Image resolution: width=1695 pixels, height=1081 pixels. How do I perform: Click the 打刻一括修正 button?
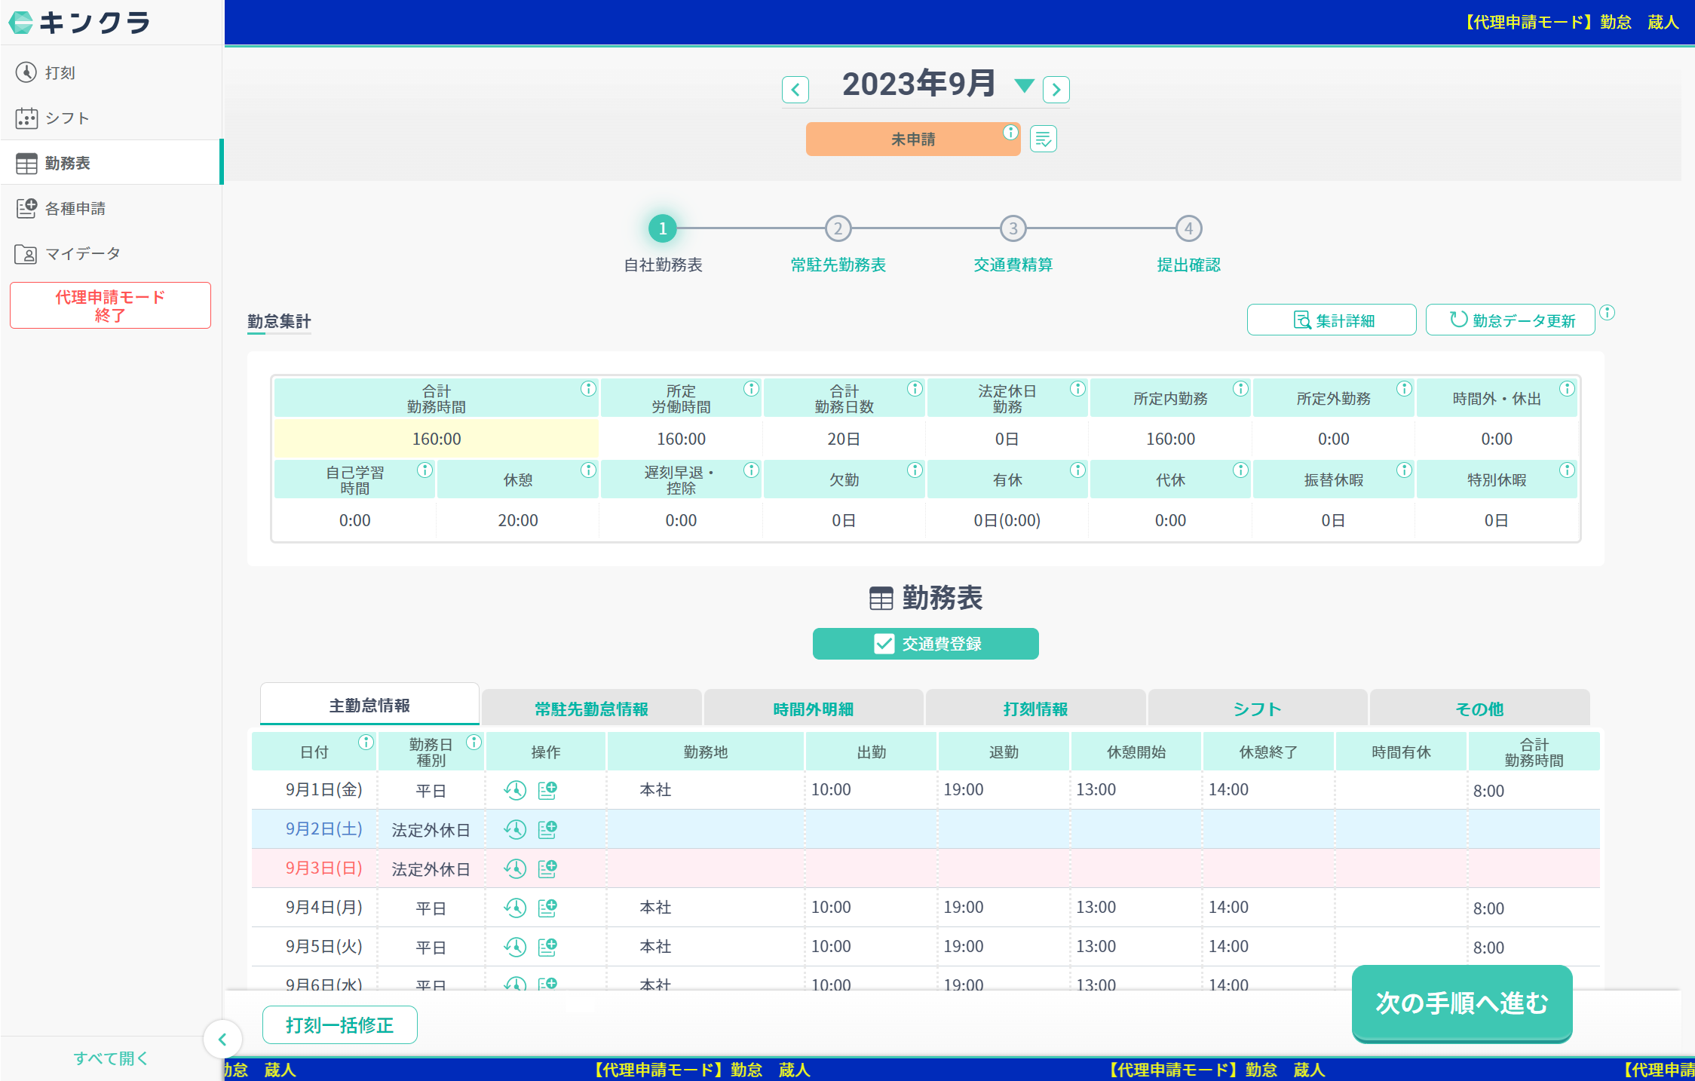(x=339, y=1025)
